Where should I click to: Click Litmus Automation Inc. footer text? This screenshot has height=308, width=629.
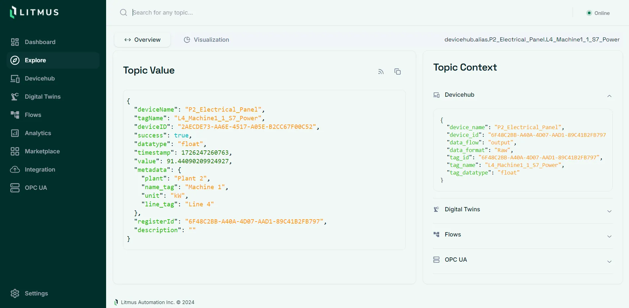pos(157,302)
